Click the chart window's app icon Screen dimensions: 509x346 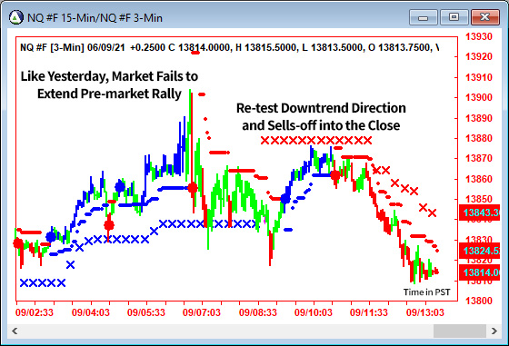[16, 17]
